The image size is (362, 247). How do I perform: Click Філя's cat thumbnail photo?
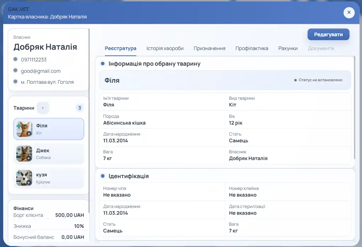(x=24, y=129)
